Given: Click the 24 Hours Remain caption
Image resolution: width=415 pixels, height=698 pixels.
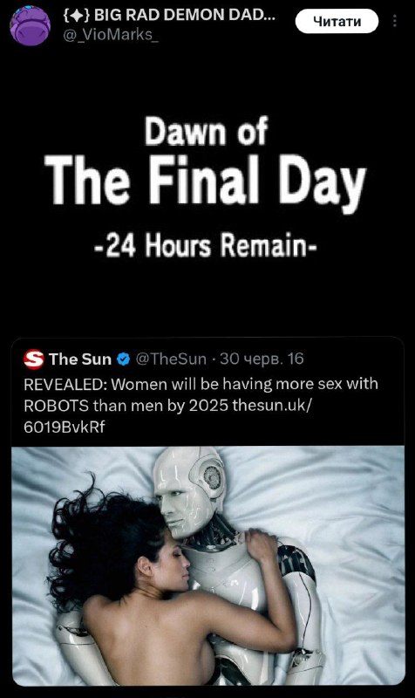Looking at the screenshot, I should [x=206, y=245].
